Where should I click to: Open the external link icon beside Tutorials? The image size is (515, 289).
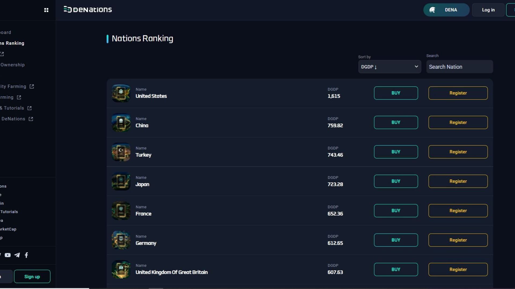click(30, 108)
